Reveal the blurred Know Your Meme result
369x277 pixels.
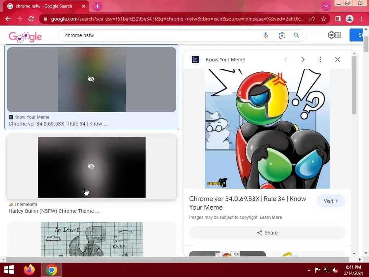tap(92, 79)
